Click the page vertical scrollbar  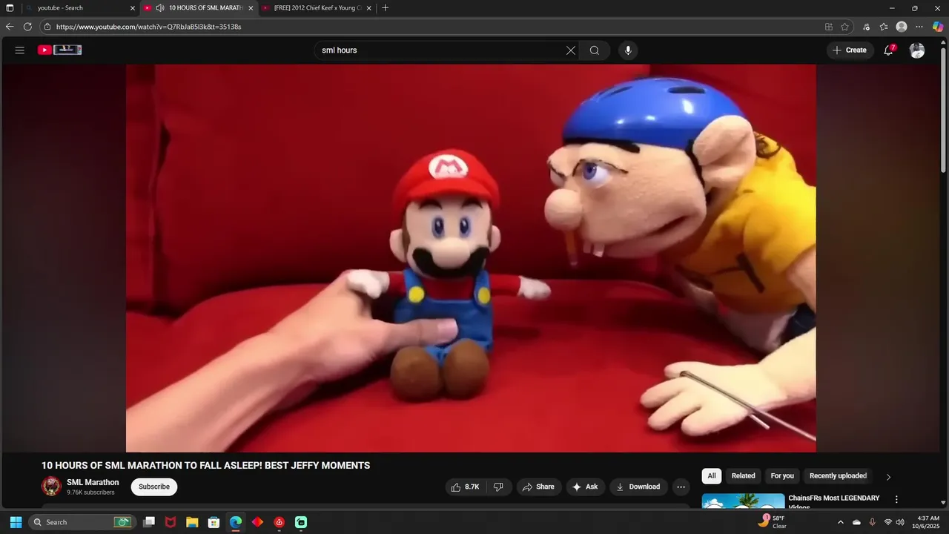click(x=944, y=111)
